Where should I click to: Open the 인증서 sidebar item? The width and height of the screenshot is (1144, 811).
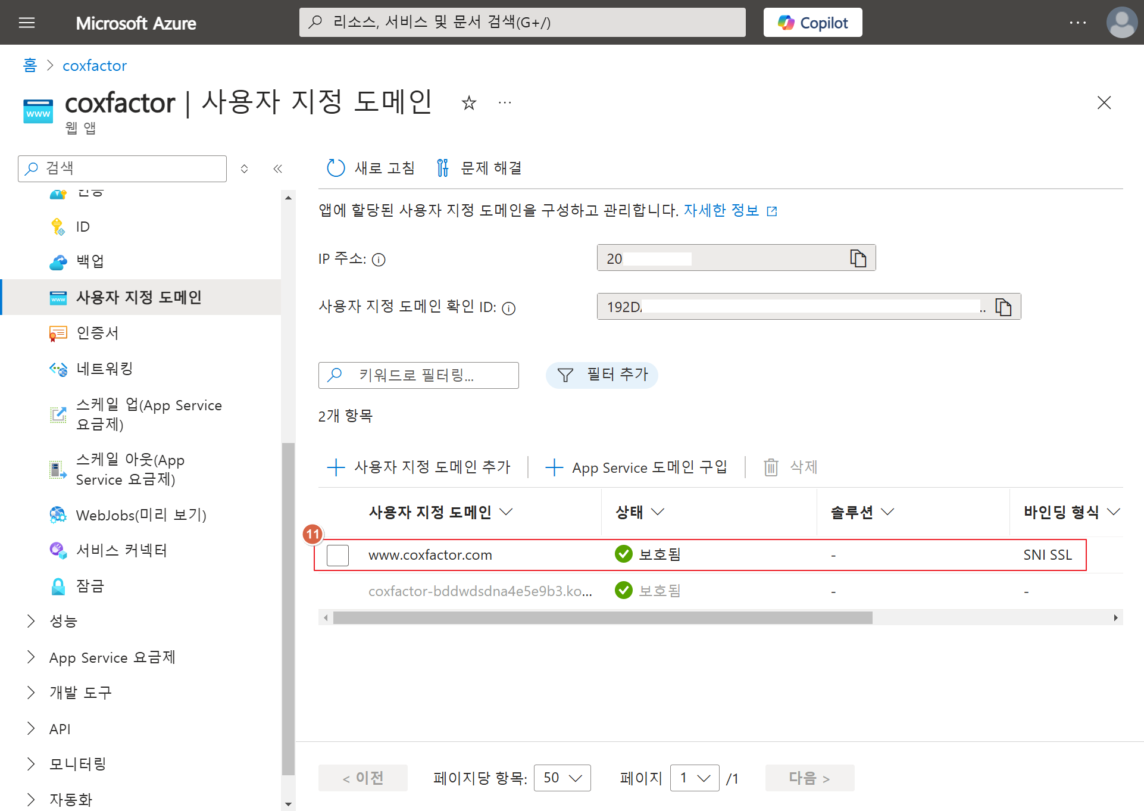pos(140,333)
